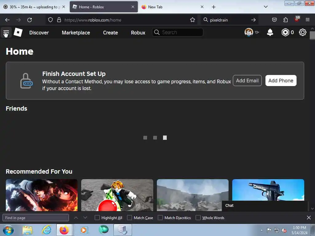Screen dimensions: 315x236
Task: Click the page vertical scrollbar thumb
Action: click(312, 36)
